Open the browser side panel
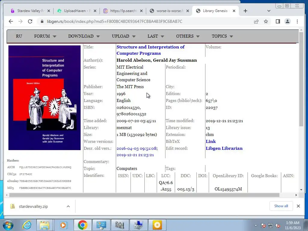 (x=278, y=21)
